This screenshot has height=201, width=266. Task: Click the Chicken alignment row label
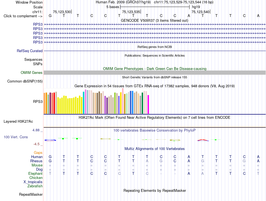(x=36, y=178)
